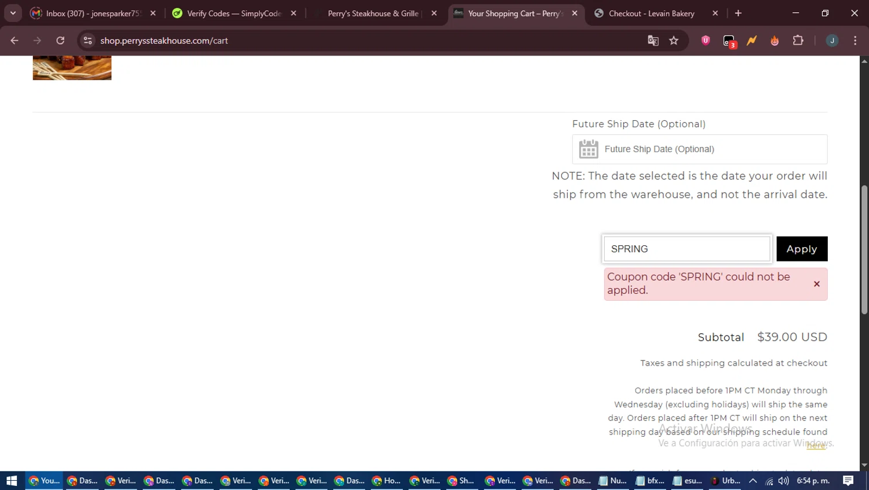
Task: Open the extension with the red 3 badge
Action: click(x=729, y=41)
